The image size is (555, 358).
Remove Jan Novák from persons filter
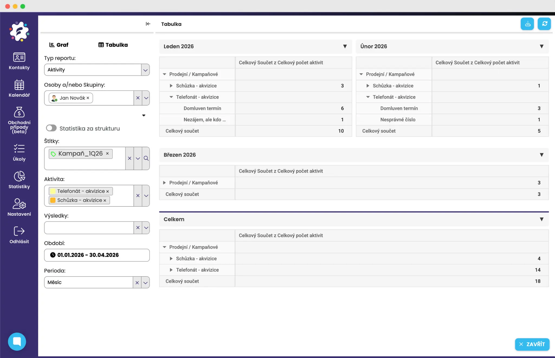click(x=88, y=98)
